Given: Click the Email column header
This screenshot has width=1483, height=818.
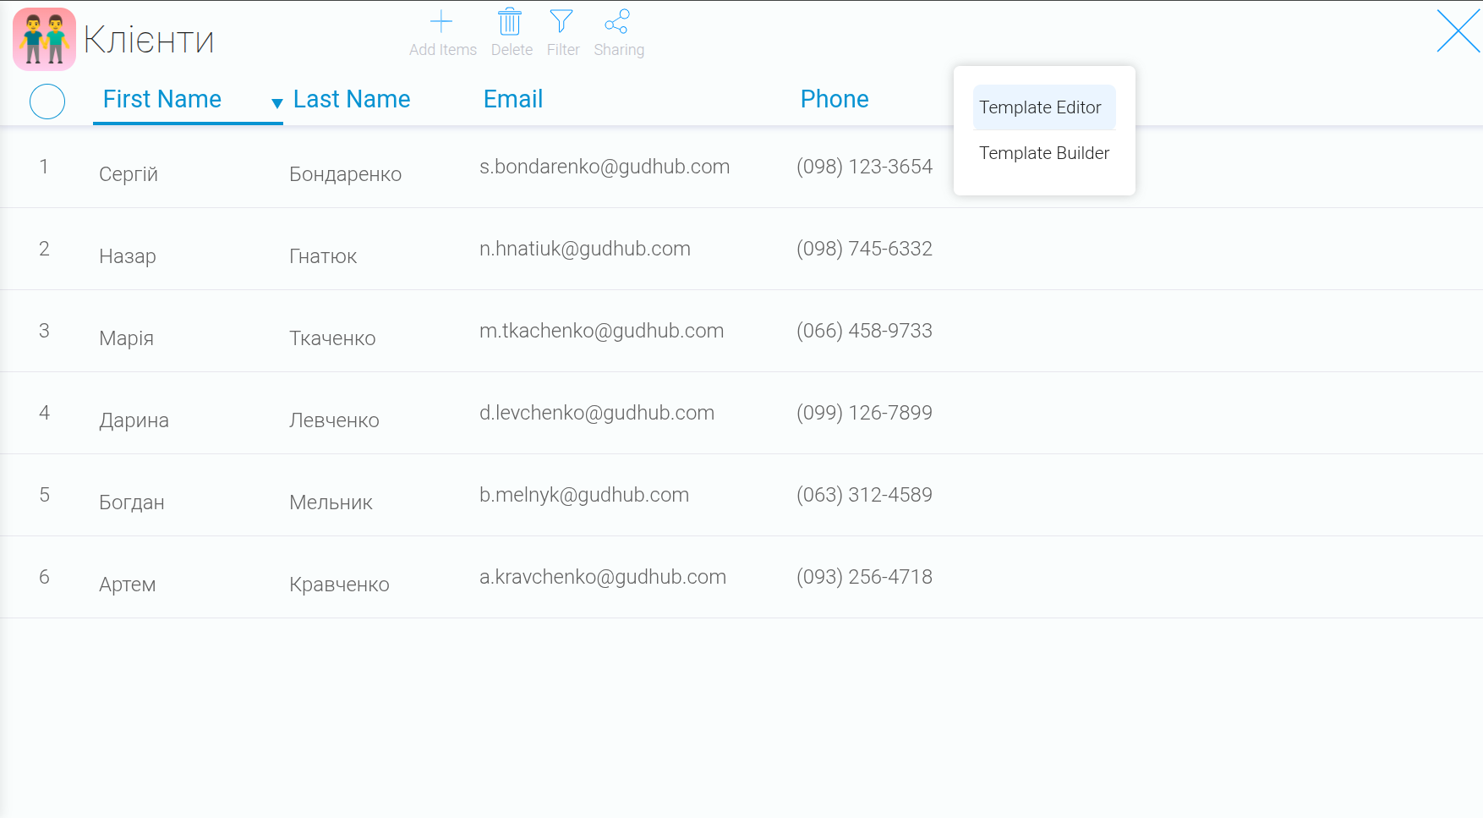Looking at the screenshot, I should pos(513,99).
